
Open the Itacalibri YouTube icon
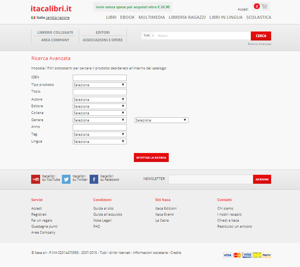coord(36,179)
